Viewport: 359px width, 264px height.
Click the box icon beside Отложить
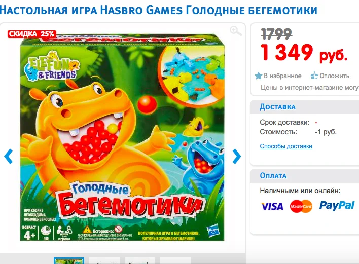pos(314,76)
